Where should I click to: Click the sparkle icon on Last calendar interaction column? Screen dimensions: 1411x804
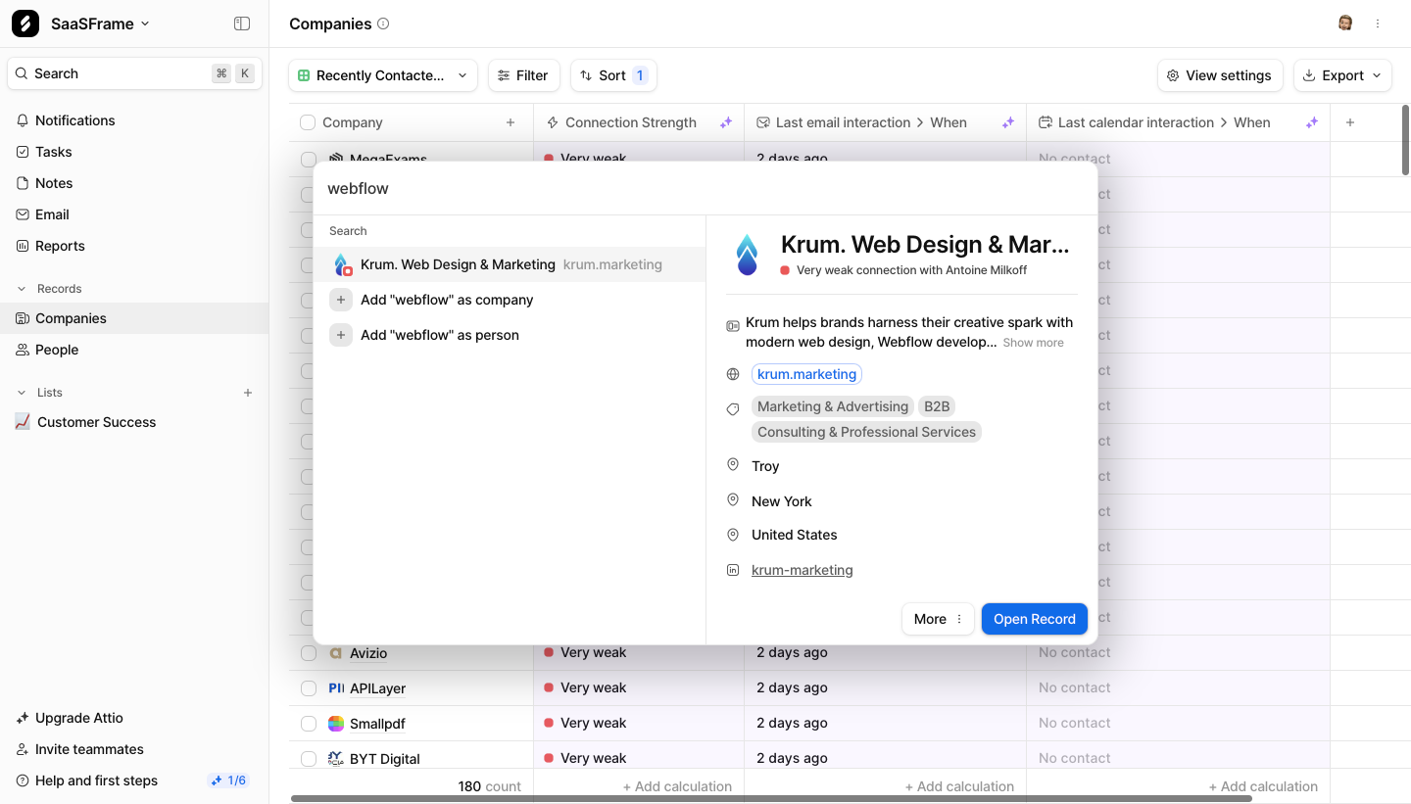(x=1312, y=122)
